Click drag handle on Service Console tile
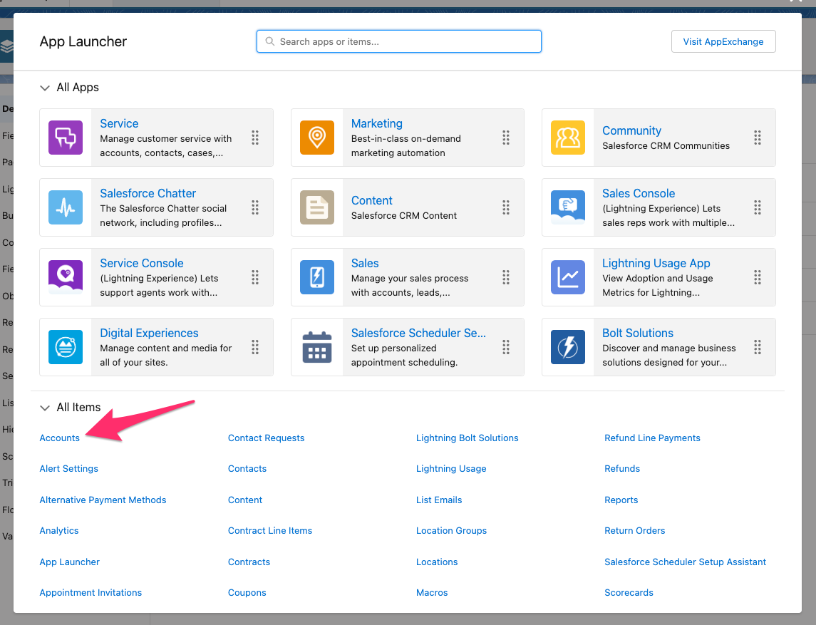 [255, 277]
